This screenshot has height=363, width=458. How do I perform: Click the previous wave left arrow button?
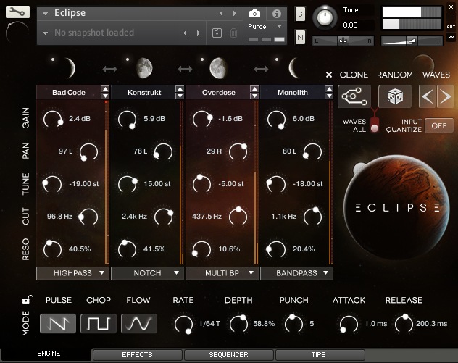[428, 96]
